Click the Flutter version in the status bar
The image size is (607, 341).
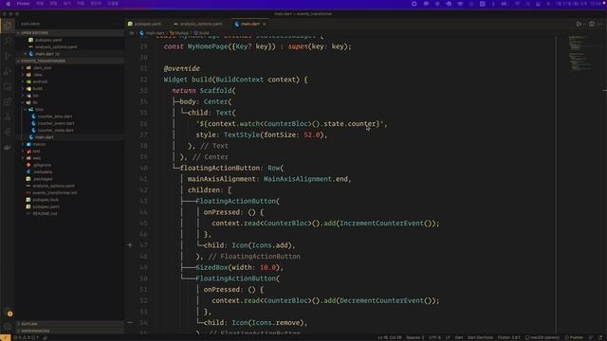[x=508, y=338]
